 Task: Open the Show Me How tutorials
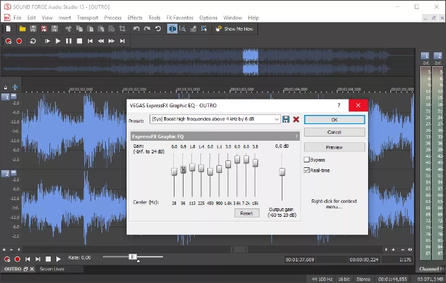[x=234, y=29]
